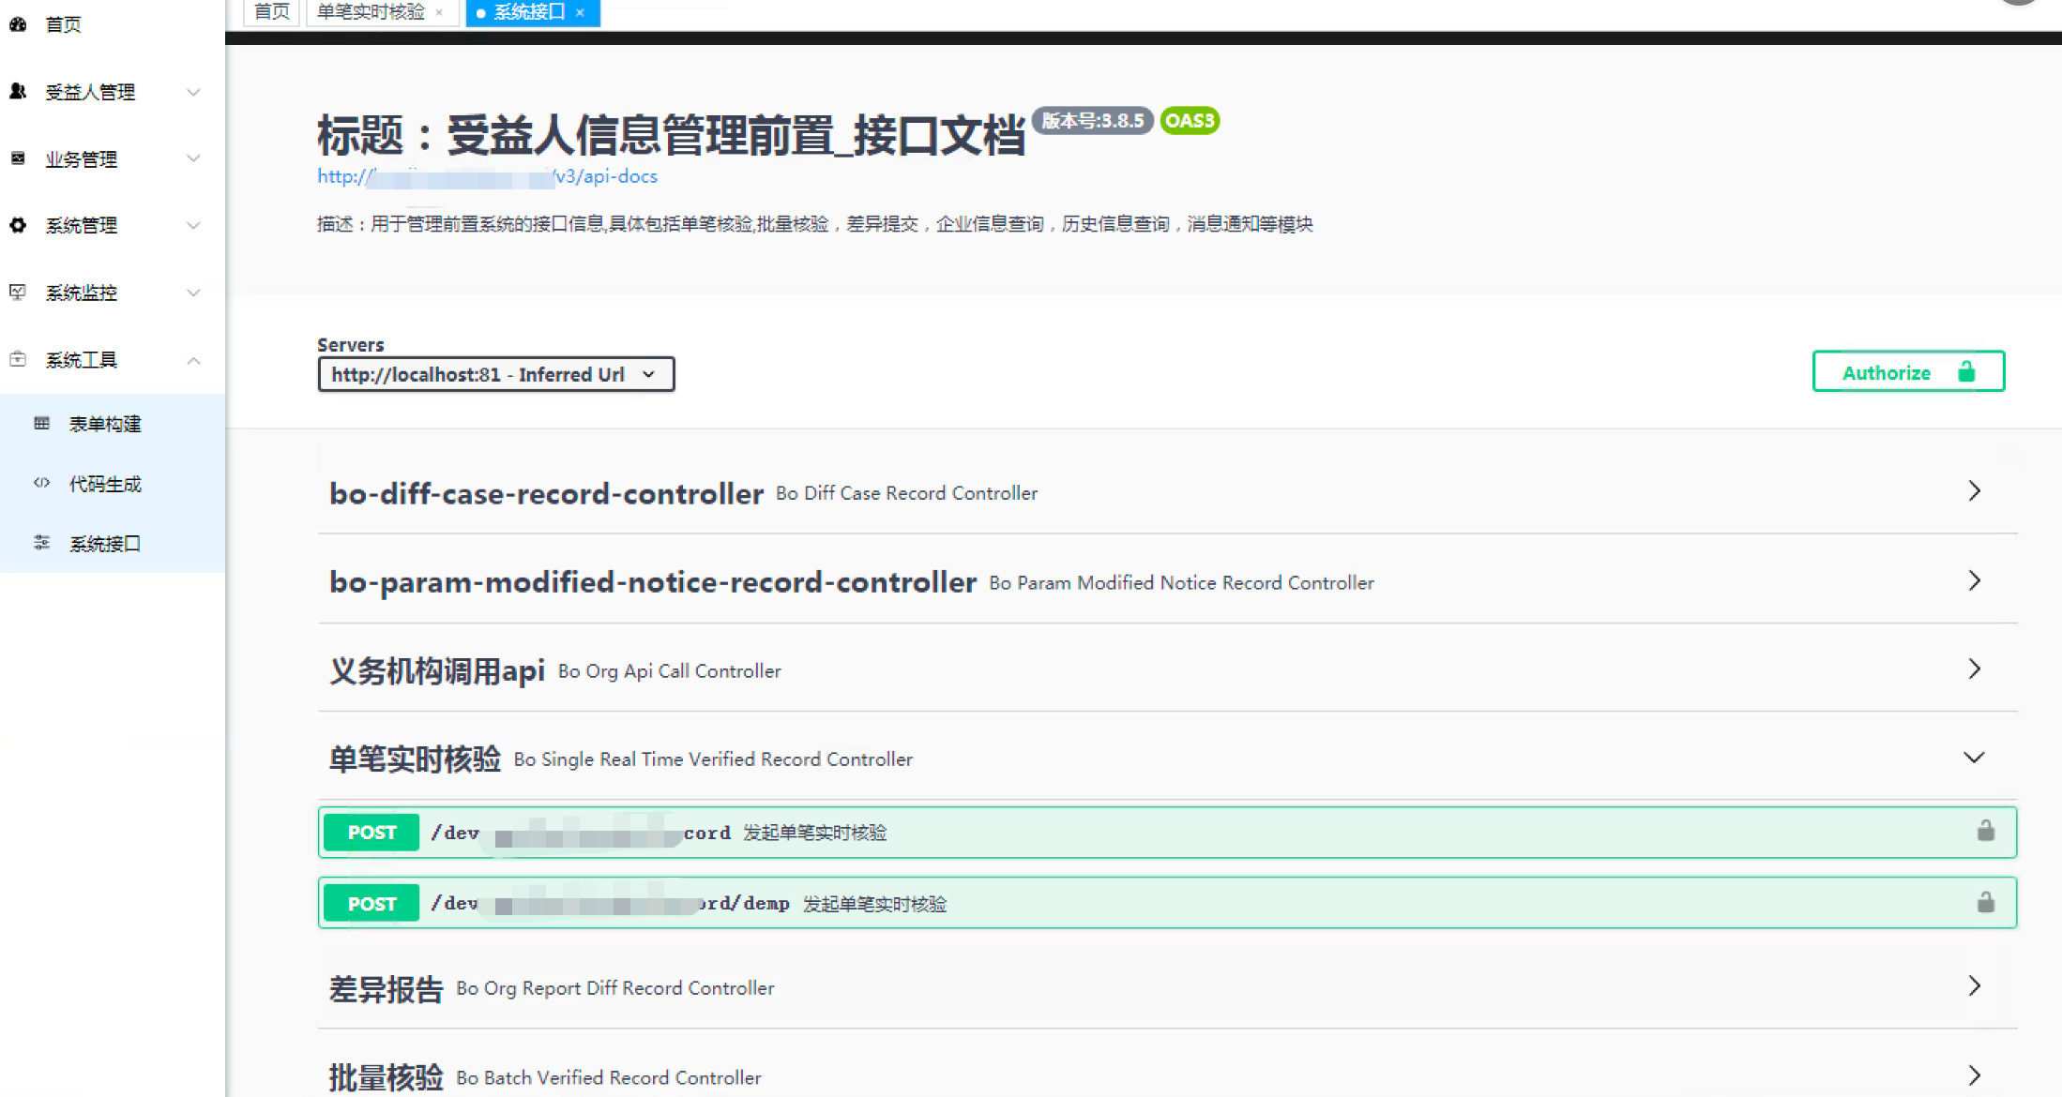Close the 系统接口 tab
This screenshot has height=1097, width=2062.
pos(581,13)
